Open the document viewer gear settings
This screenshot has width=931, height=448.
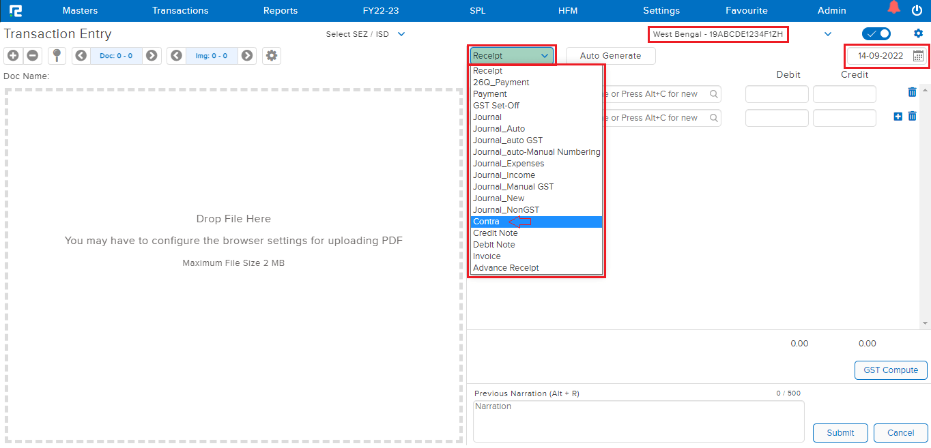pyautogui.click(x=272, y=56)
